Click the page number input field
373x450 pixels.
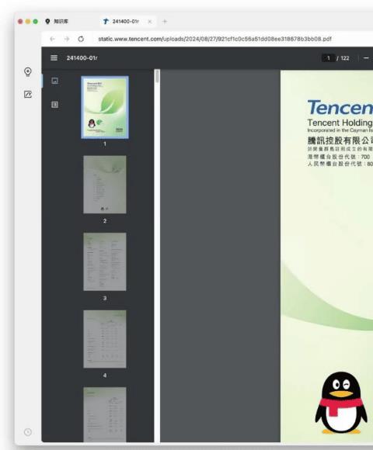[328, 58]
